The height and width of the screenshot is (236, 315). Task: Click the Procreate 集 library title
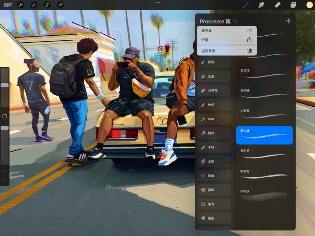point(215,21)
